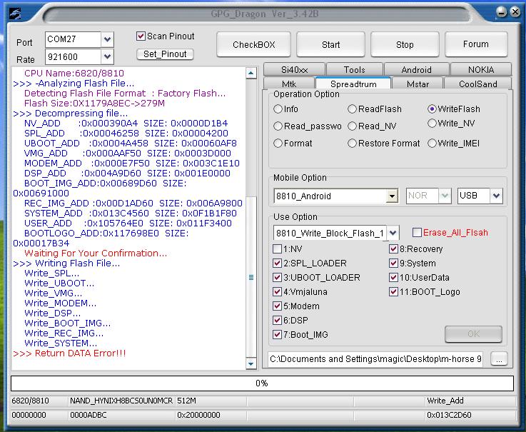The width and height of the screenshot is (526, 432).
Task: Click the log scrollbar up arrow
Action: (251, 73)
